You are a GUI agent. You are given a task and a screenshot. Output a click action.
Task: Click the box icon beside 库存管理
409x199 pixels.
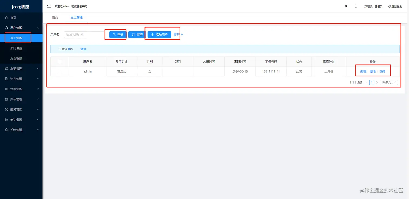[7, 99]
